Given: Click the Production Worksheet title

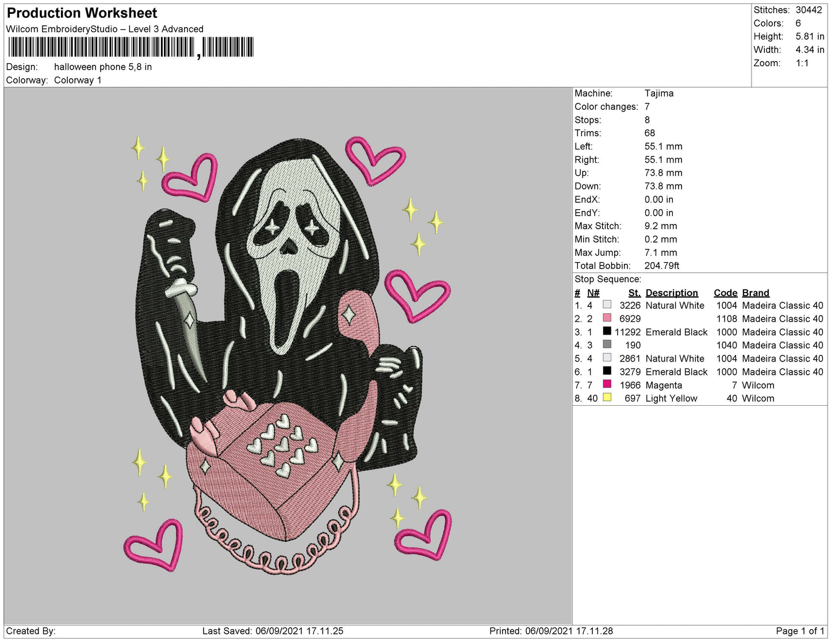Looking at the screenshot, I should (82, 13).
